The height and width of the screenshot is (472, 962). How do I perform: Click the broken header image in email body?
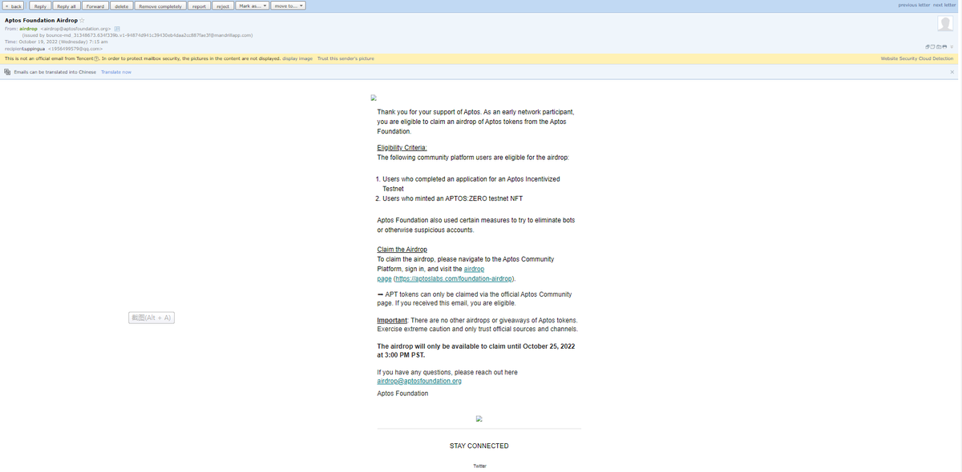coord(374,98)
